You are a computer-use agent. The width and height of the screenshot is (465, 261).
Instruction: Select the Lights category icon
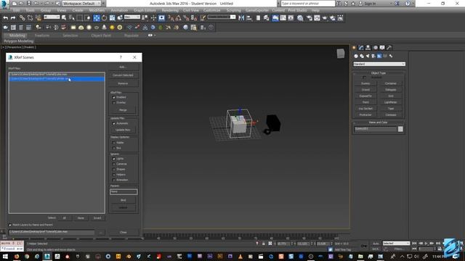(x=368, y=56)
